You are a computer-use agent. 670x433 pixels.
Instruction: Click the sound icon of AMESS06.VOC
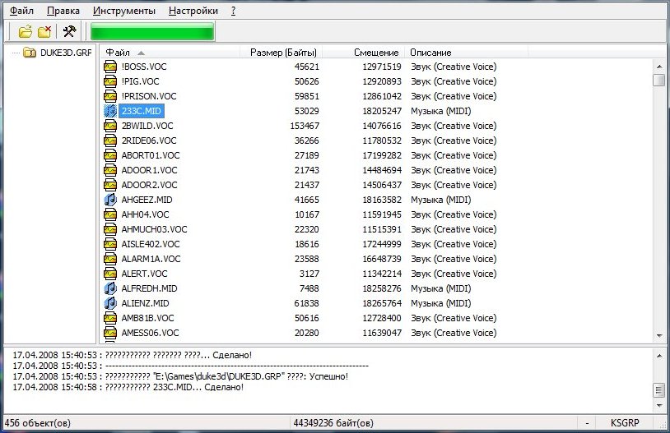[110, 333]
